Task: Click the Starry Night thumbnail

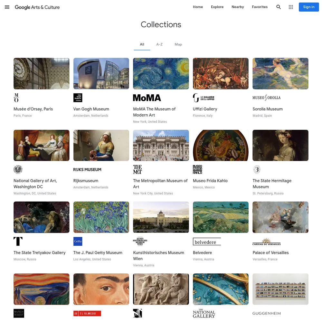Action: pyautogui.click(x=161, y=73)
